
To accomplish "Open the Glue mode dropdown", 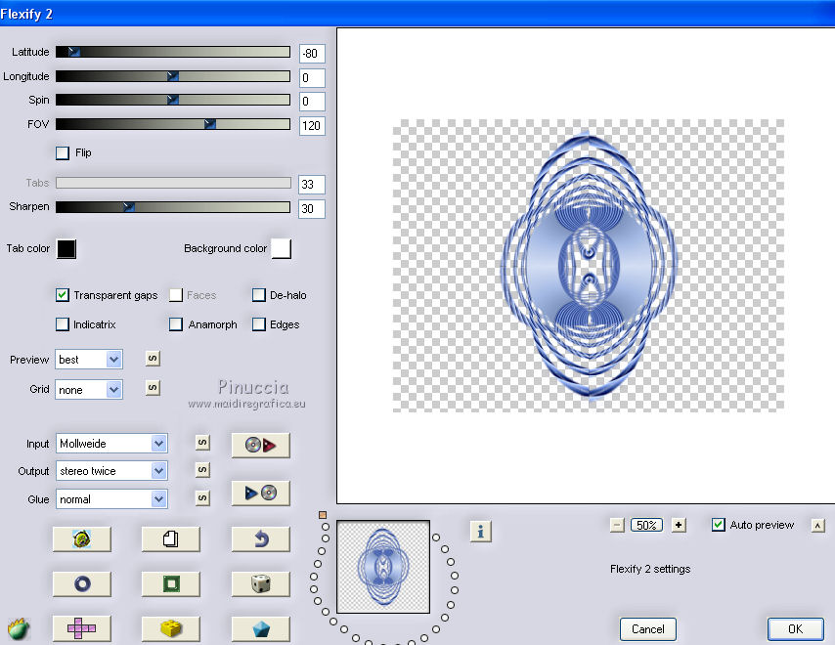I will tap(111, 498).
